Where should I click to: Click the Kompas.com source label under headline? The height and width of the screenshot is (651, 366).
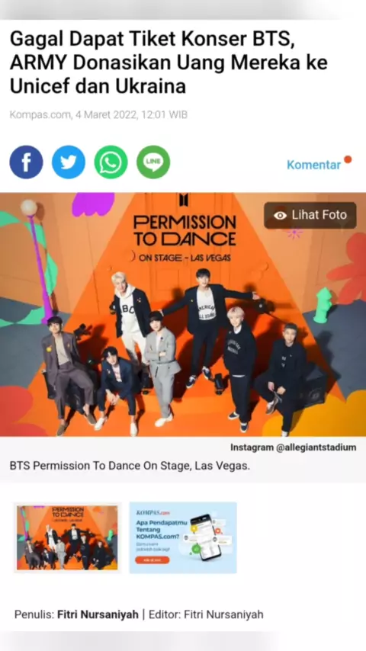coord(40,114)
